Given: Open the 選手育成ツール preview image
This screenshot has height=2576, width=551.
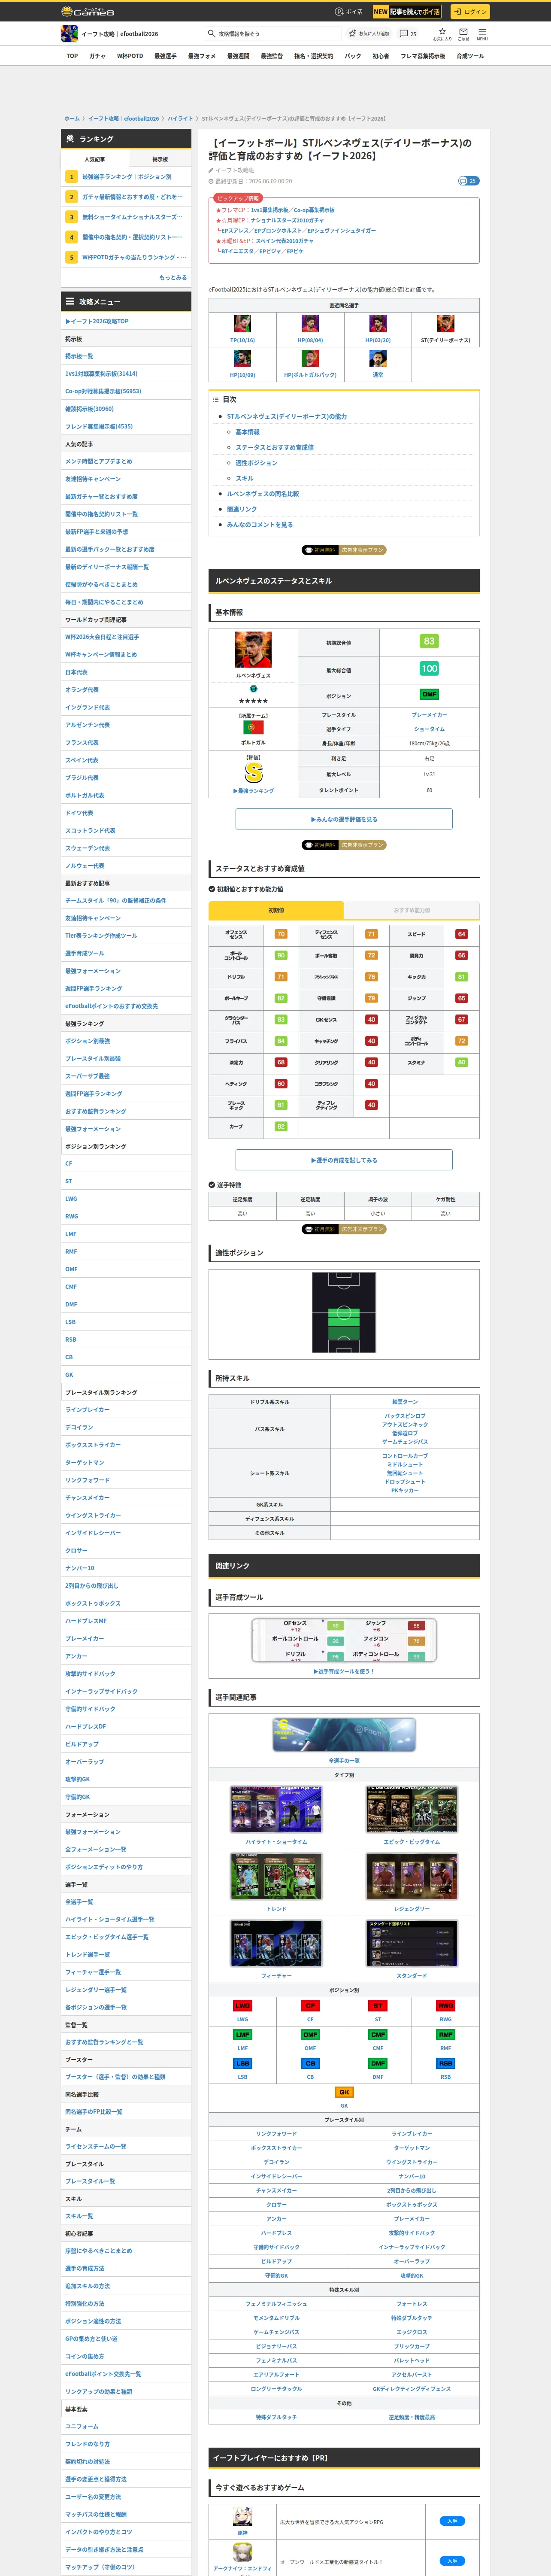Looking at the screenshot, I should (344, 1640).
